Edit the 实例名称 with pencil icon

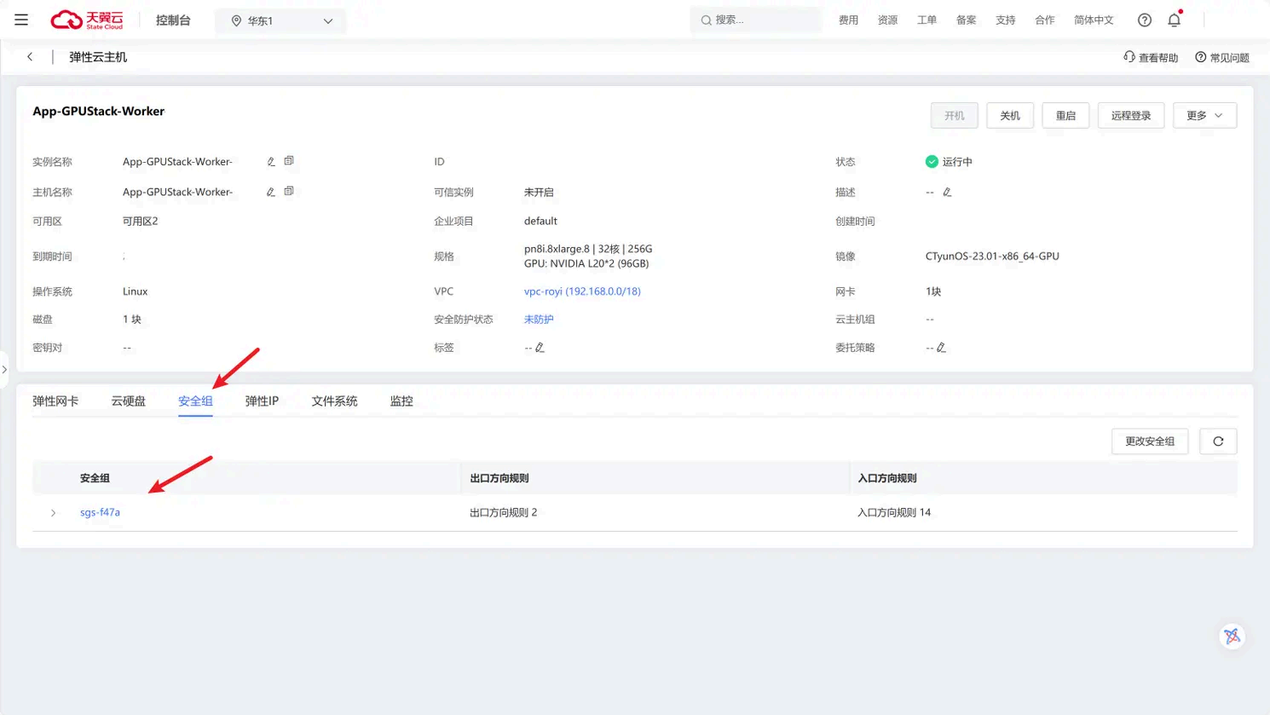click(271, 162)
